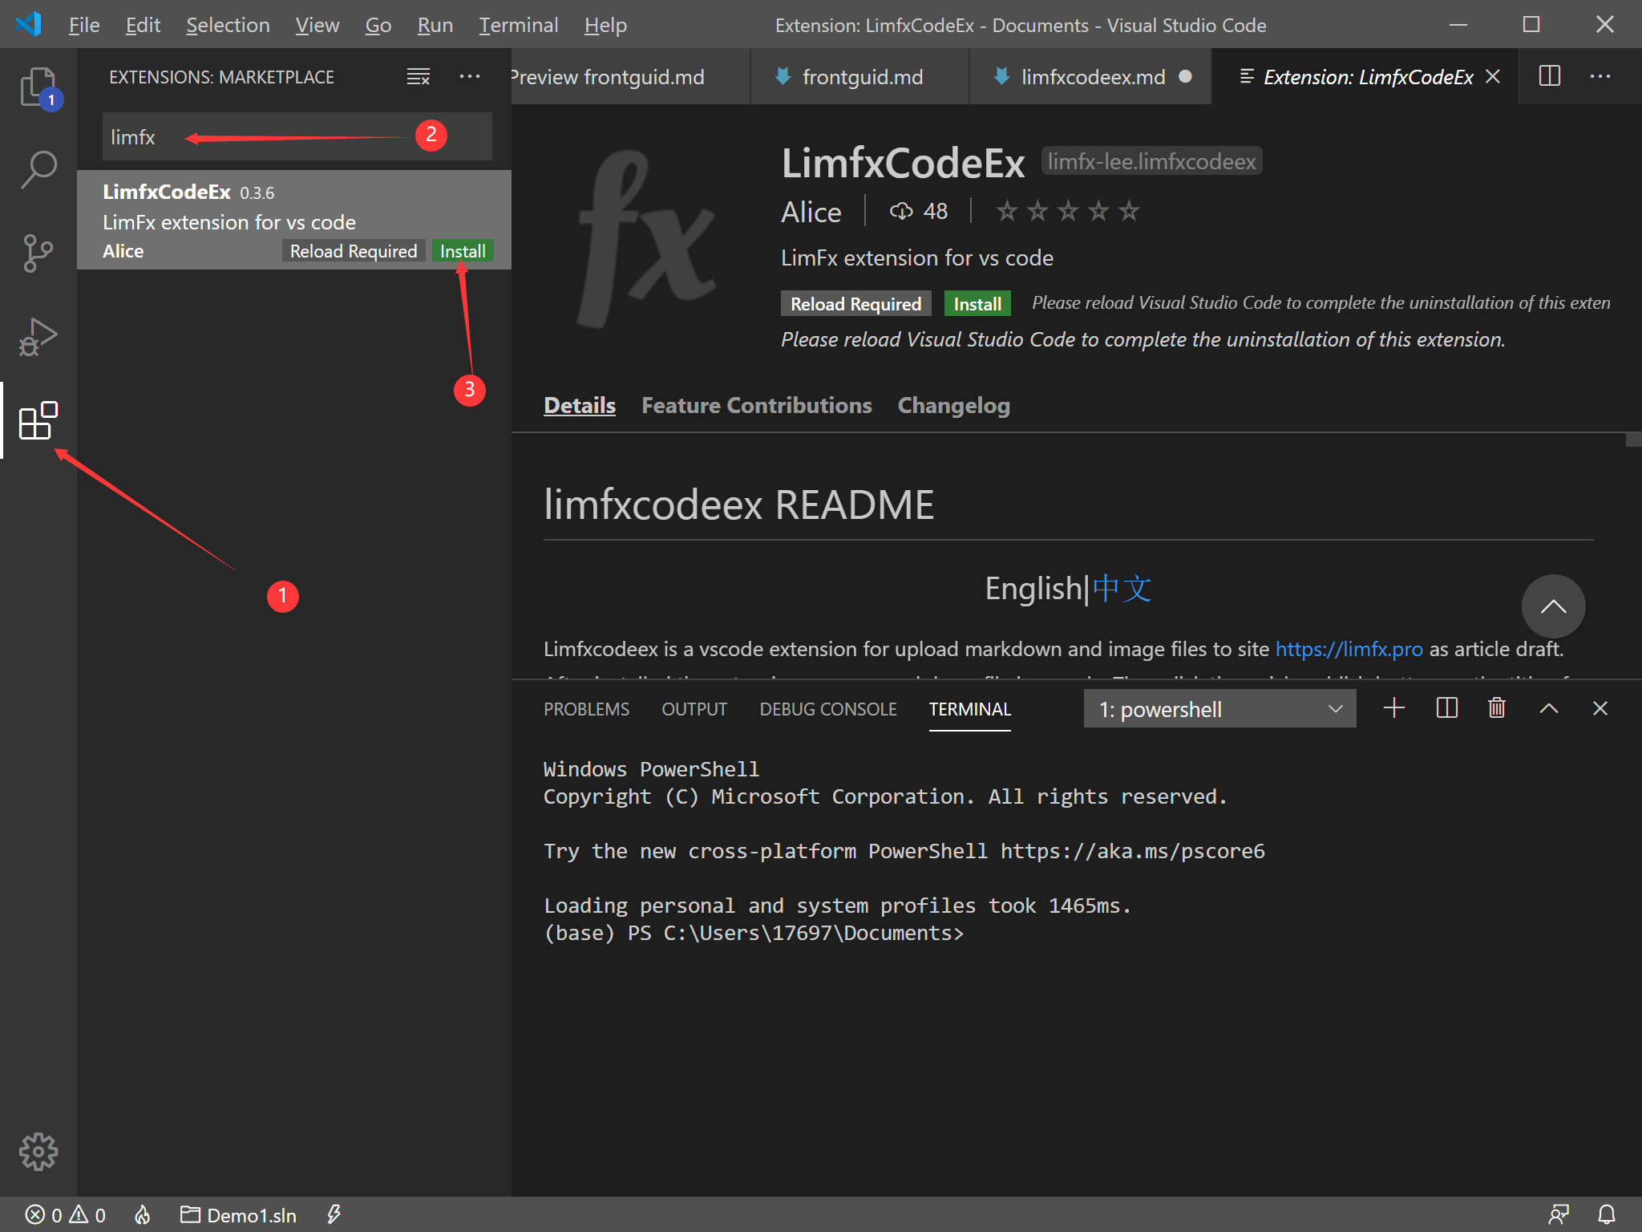Kill terminal with trash icon
Viewport: 1642px width, 1232px height.
tap(1497, 708)
